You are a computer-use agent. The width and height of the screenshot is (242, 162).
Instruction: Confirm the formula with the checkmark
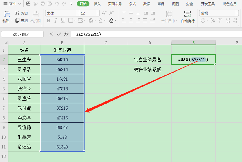(x=59, y=34)
